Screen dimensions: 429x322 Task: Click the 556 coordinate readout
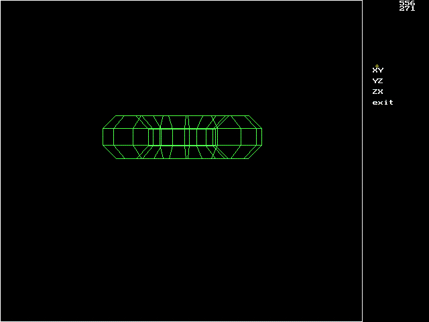[407, 3]
